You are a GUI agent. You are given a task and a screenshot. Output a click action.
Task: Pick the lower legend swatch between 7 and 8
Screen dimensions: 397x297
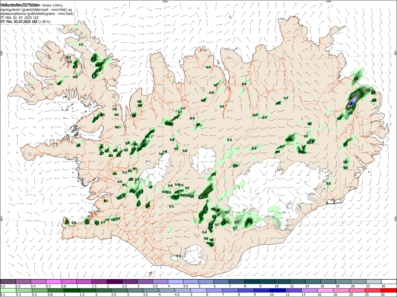click(230, 290)
